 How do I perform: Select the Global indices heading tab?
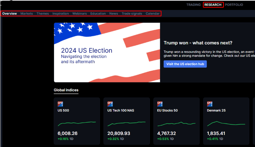(66, 90)
